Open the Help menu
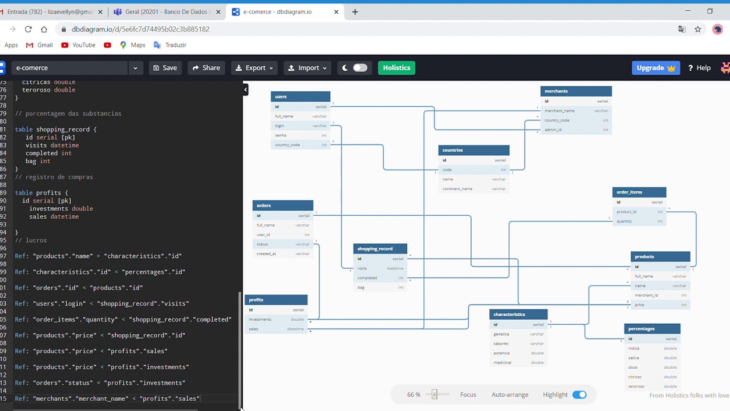730x411 pixels. tap(699, 68)
